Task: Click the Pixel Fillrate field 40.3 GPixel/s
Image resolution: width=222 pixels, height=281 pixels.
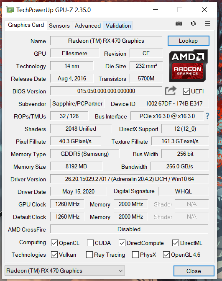Action: tap(76, 141)
